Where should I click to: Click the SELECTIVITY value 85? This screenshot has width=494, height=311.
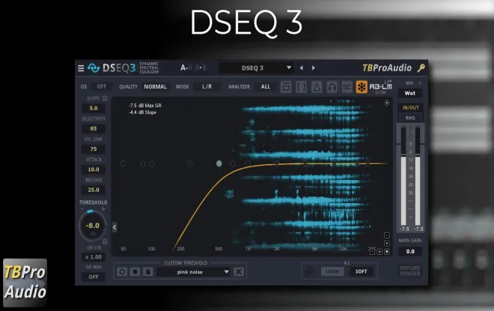coord(94,128)
